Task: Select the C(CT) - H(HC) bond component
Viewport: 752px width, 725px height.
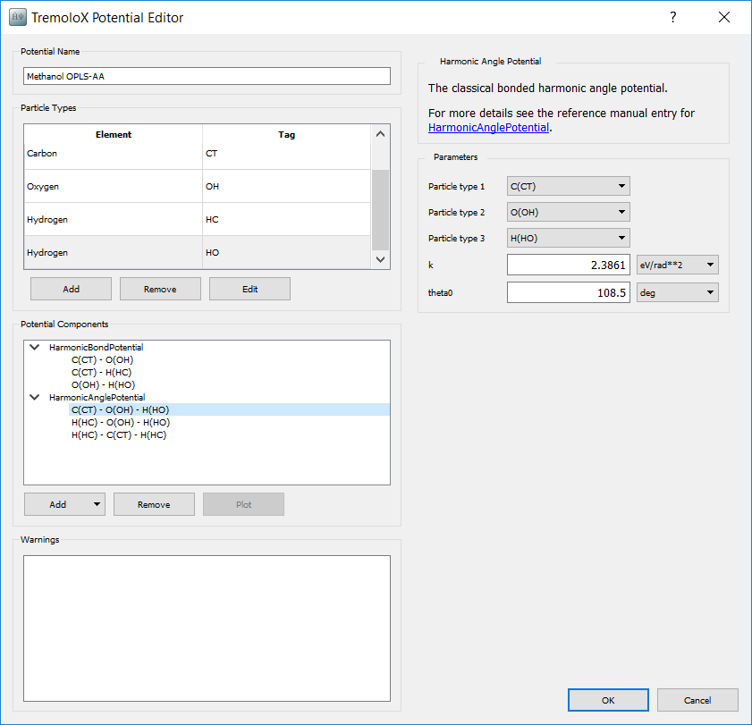Action: click(x=101, y=372)
